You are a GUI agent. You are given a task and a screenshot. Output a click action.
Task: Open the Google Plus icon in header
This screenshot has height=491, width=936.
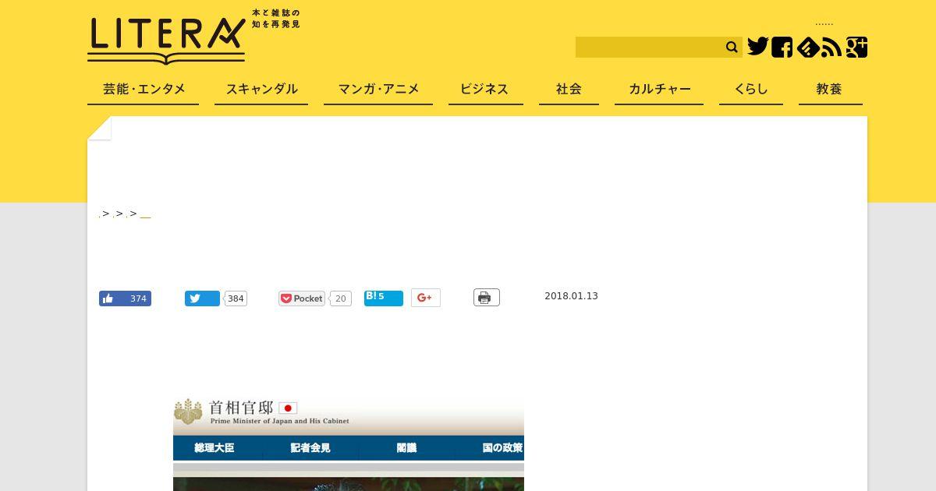[856, 48]
